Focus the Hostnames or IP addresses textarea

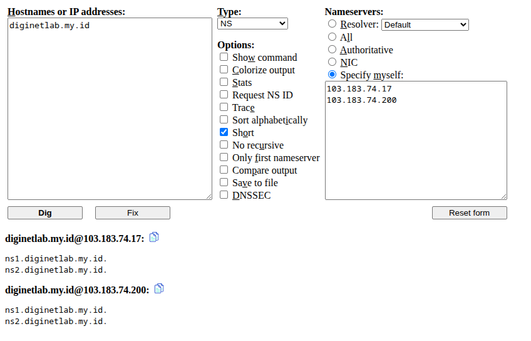110,109
